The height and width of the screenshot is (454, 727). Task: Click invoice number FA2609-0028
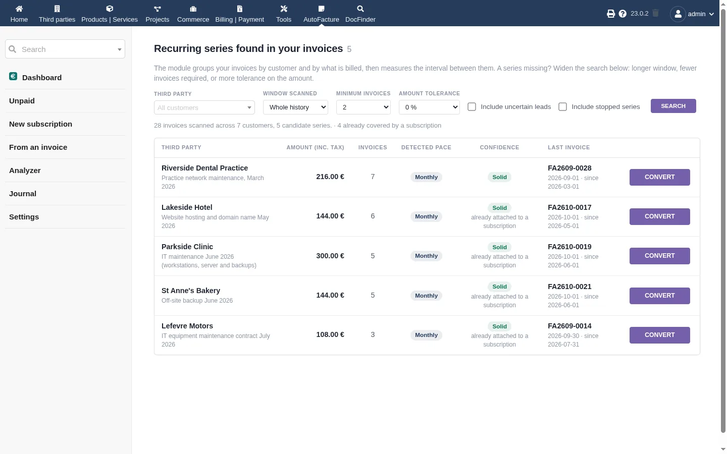tap(569, 168)
